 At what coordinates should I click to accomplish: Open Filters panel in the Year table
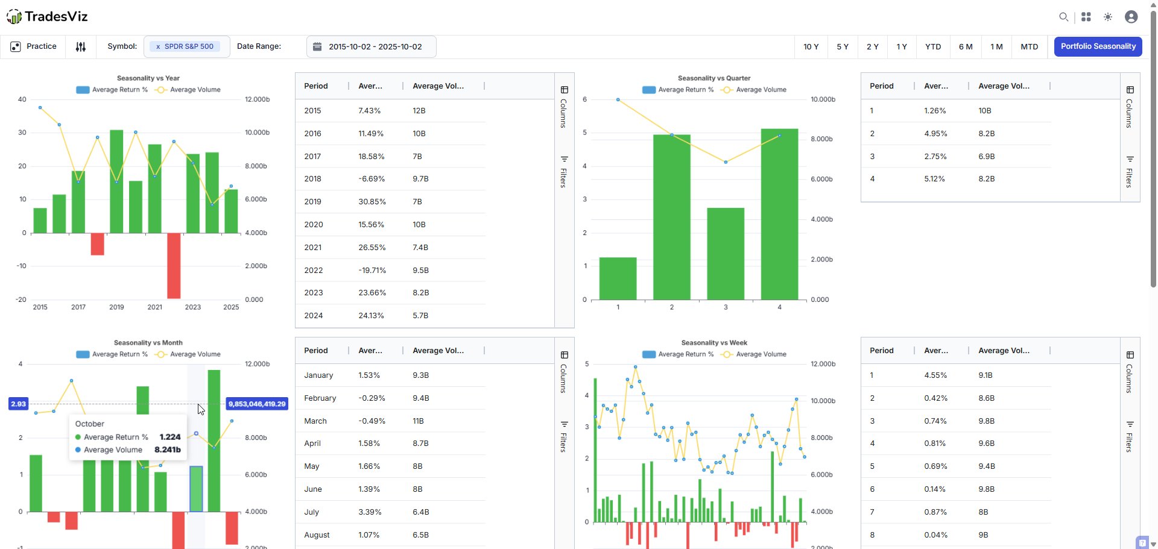[564, 172]
